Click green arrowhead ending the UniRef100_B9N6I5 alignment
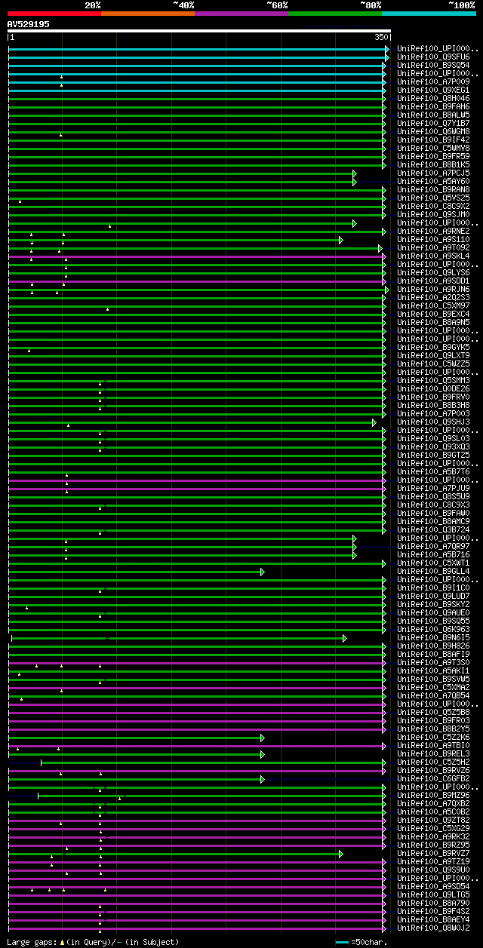 click(x=345, y=638)
